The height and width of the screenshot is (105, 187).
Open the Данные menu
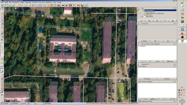point(22,2)
